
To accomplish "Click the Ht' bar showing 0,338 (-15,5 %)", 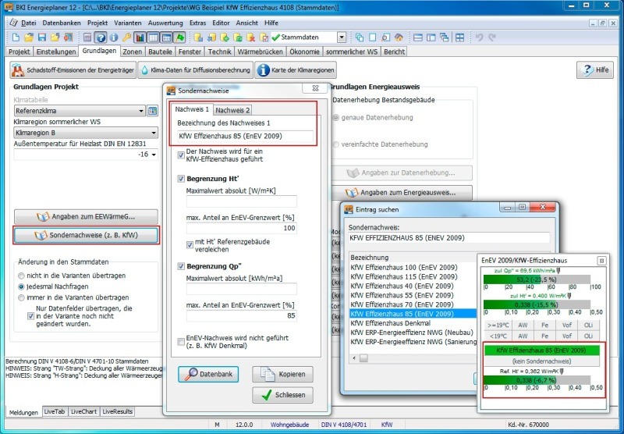I will [x=537, y=304].
